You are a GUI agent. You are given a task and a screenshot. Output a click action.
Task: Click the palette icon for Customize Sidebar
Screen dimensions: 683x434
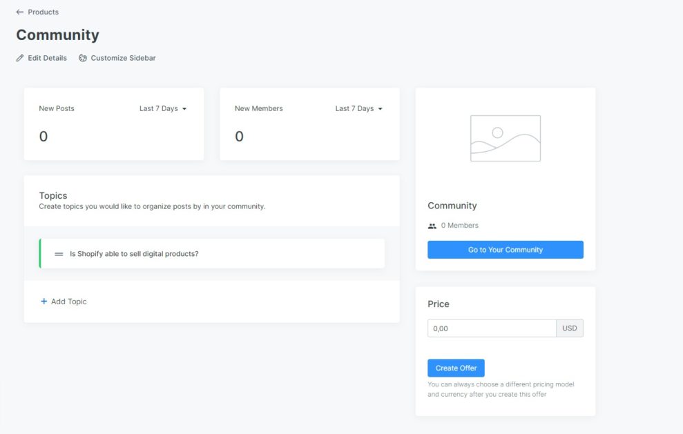(x=83, y=58)
